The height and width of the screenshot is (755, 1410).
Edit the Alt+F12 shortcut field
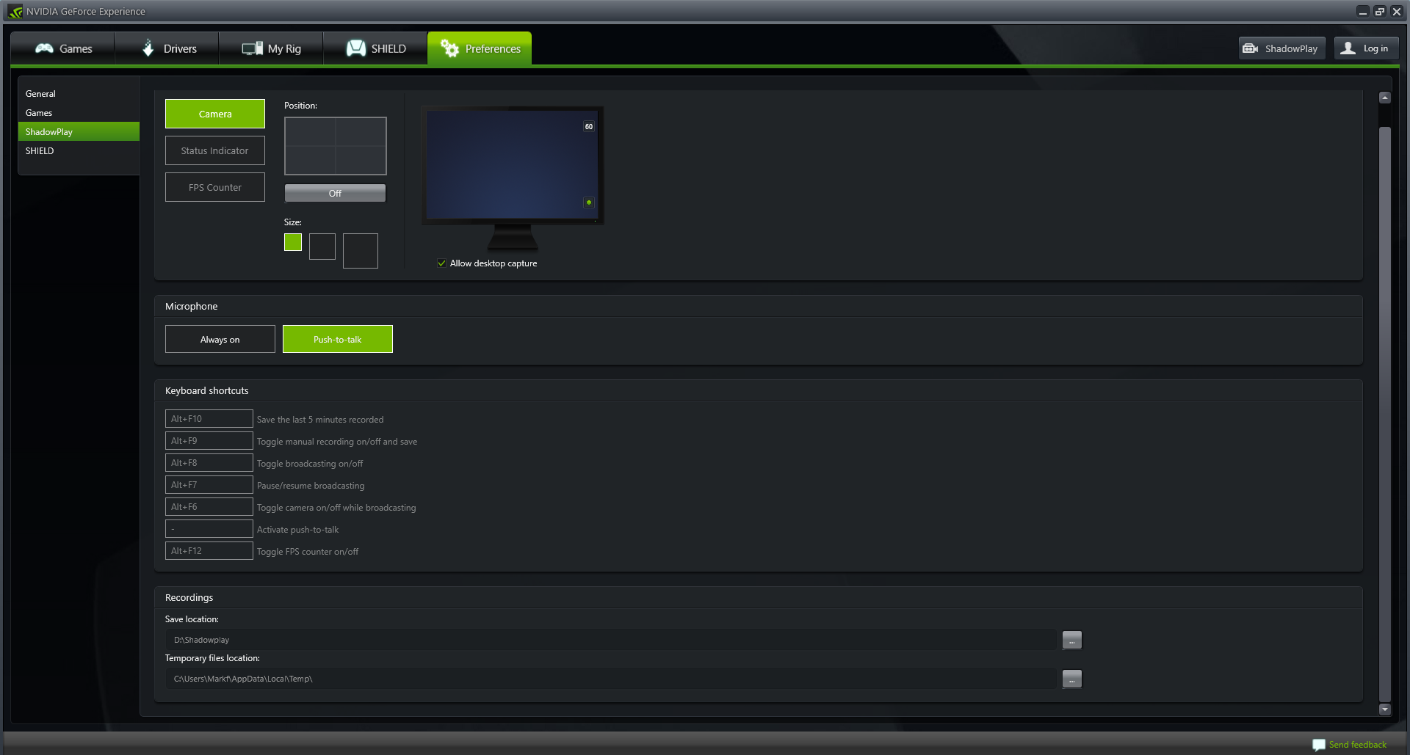click(209, 551)
